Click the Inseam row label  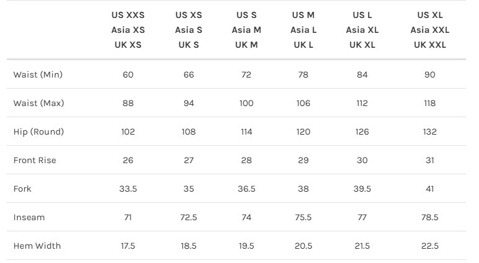[29, 217]
